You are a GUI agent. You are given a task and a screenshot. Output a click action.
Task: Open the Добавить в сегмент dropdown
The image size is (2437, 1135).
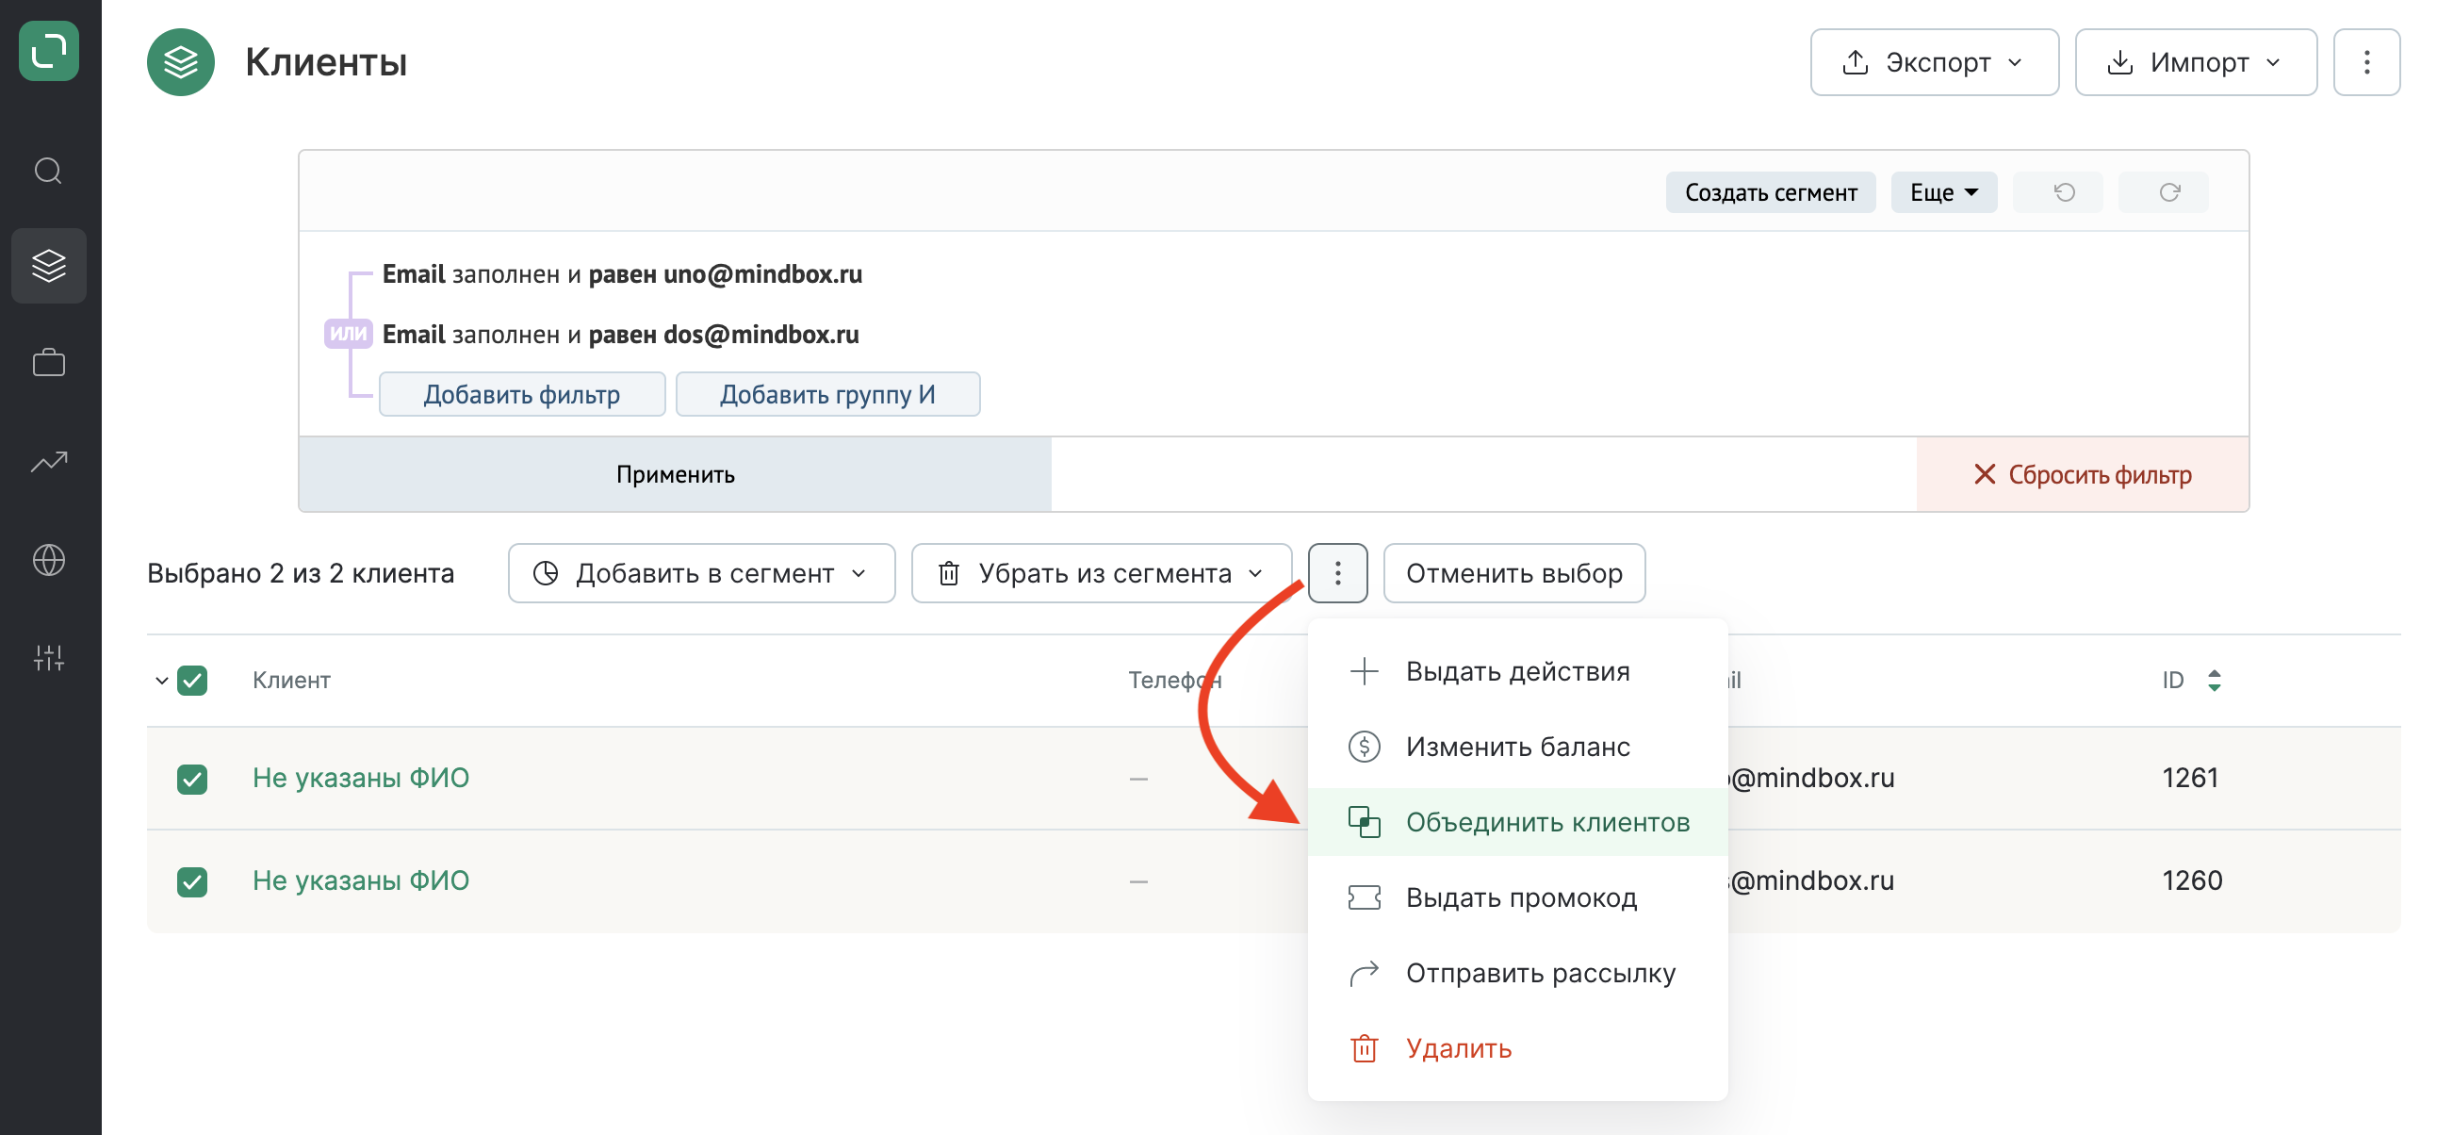pos(701,574)
